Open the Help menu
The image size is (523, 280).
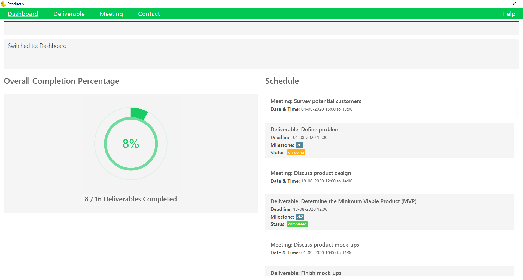[x=509, y=14]
